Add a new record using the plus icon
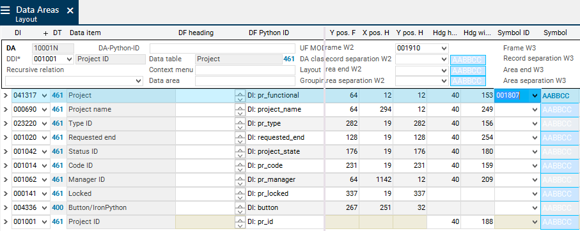 coord(46,33)
